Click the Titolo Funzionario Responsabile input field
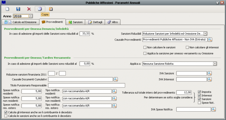This screenshot has height=120, width=226. coord(86,85)
